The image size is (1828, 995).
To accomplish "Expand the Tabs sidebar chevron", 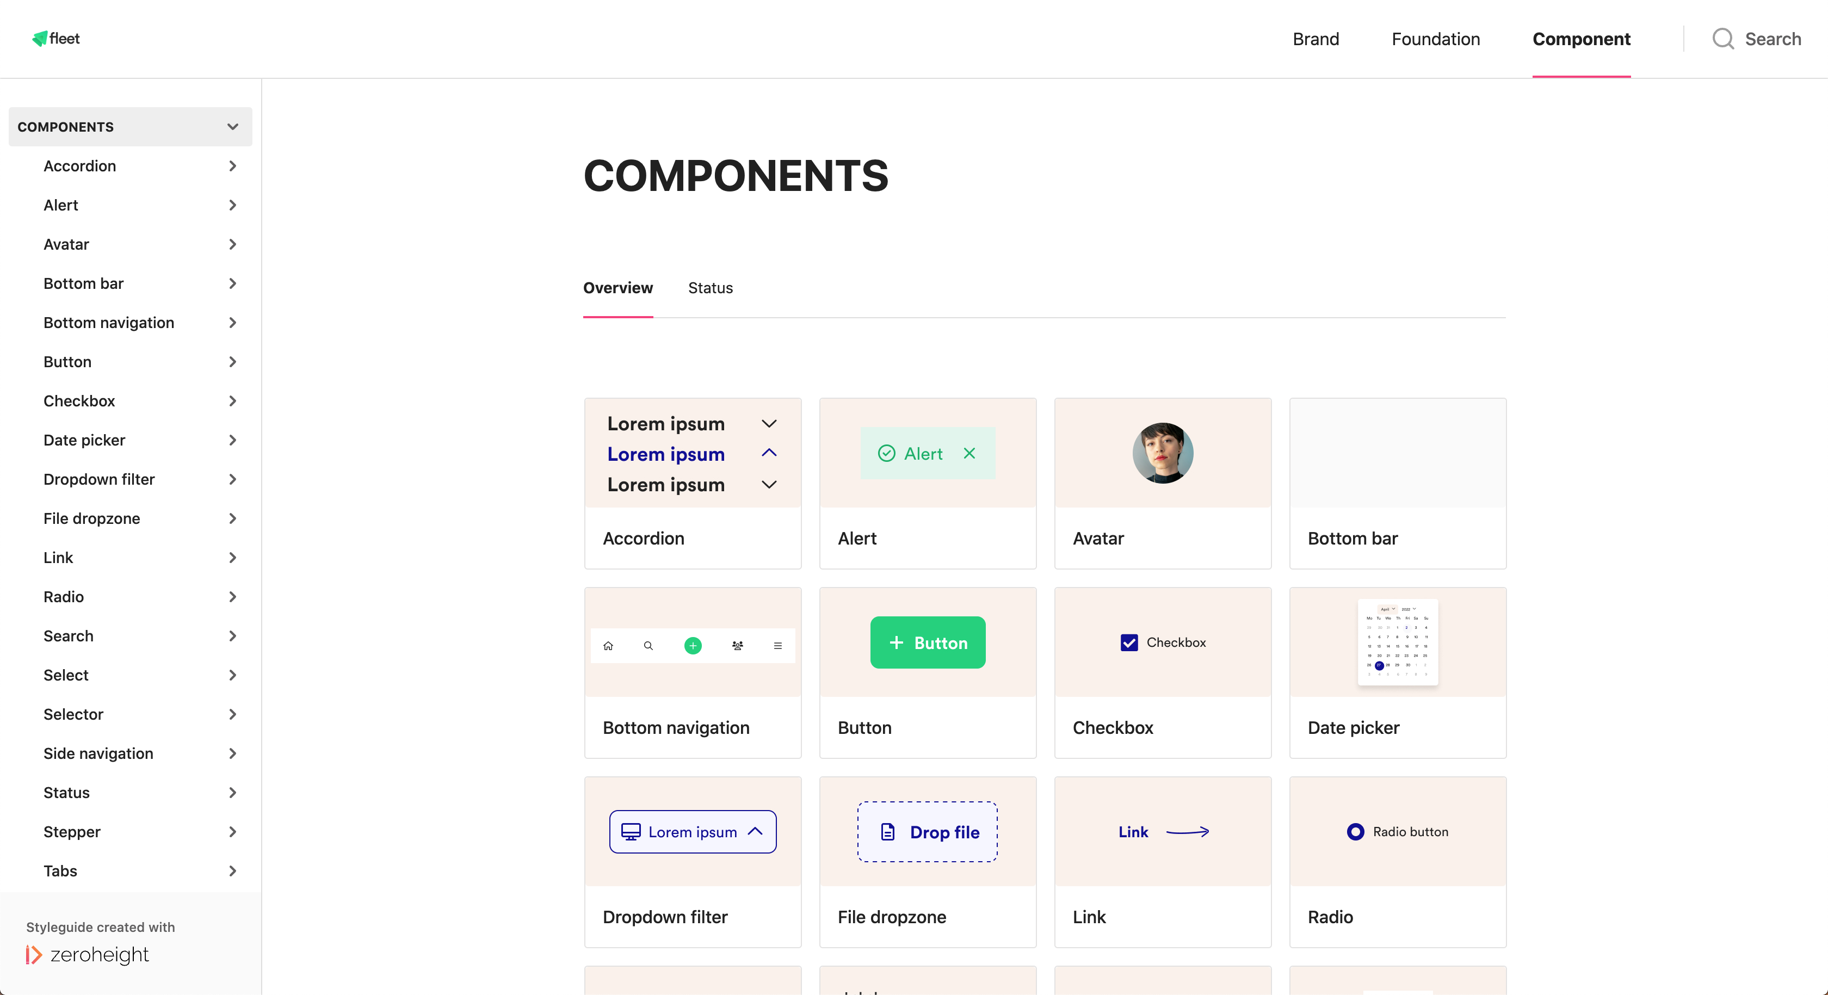I will click(233, 871).
